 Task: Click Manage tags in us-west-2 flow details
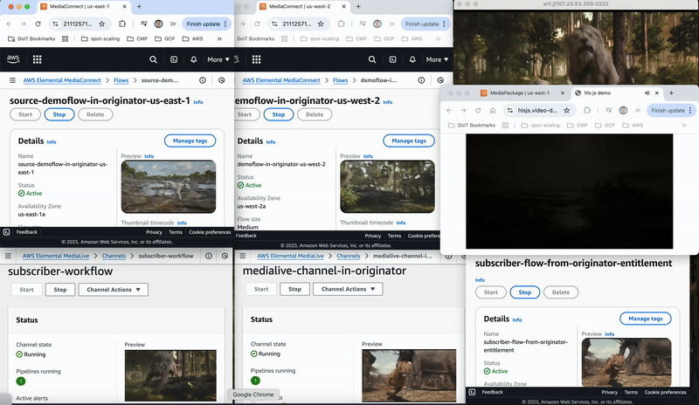pyautogui.click(x=409, y=141)
